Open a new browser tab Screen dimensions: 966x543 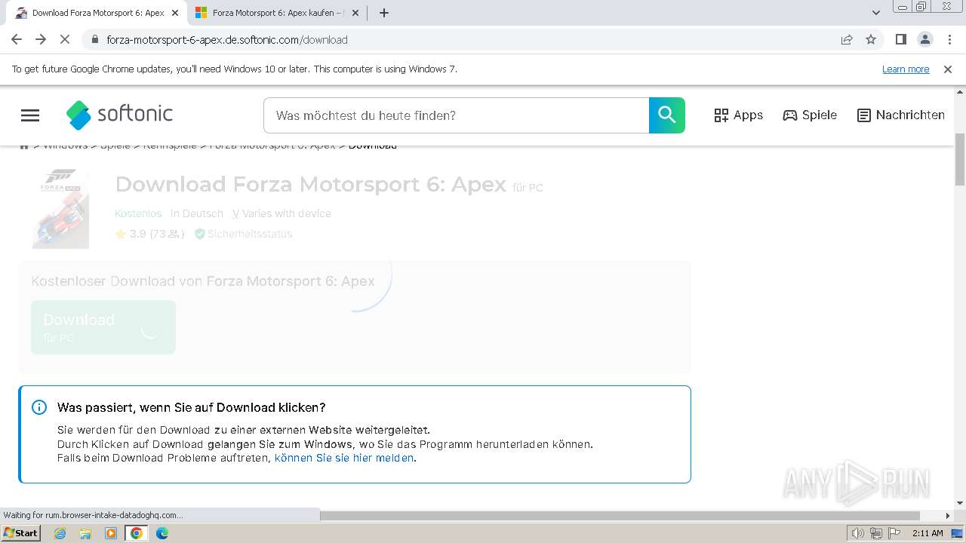point(384,13)
